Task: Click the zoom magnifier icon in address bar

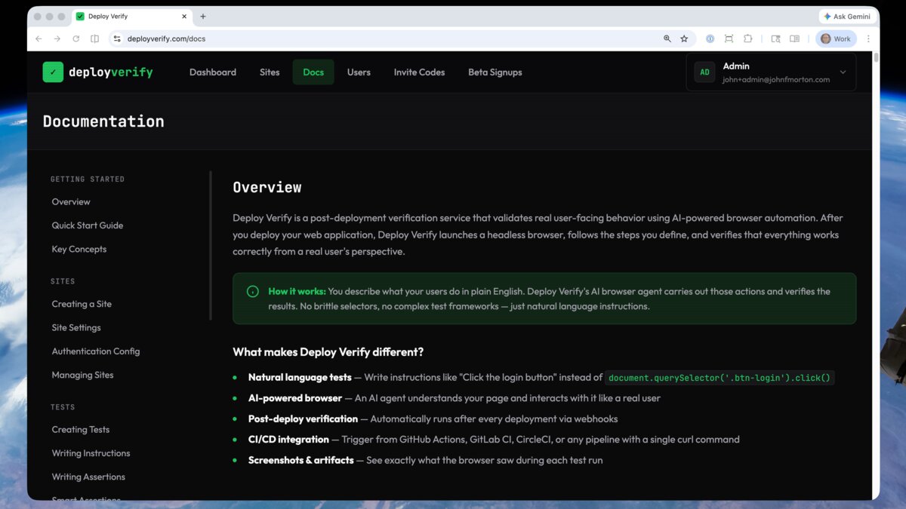Action: coord(667,38)
